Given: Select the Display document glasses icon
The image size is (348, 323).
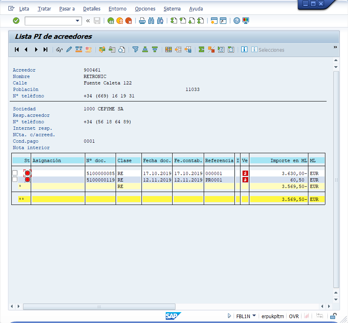Looking at the screenshot, I should pyautogui.click(x=59, y=49).
